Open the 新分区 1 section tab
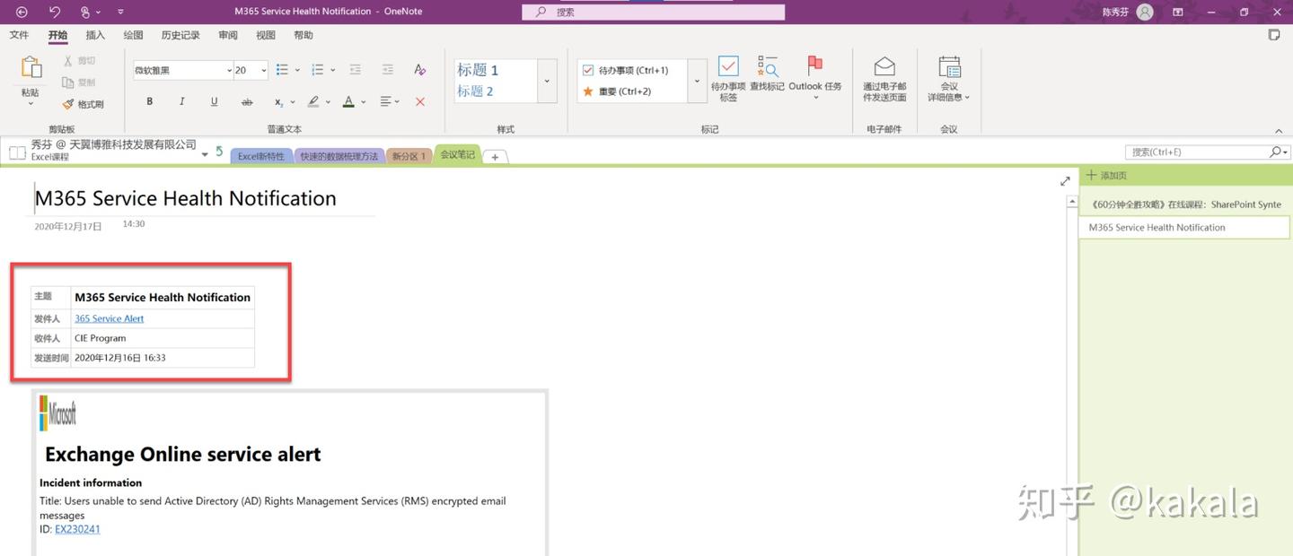1293x556 pixels. (x=408, y=156)
